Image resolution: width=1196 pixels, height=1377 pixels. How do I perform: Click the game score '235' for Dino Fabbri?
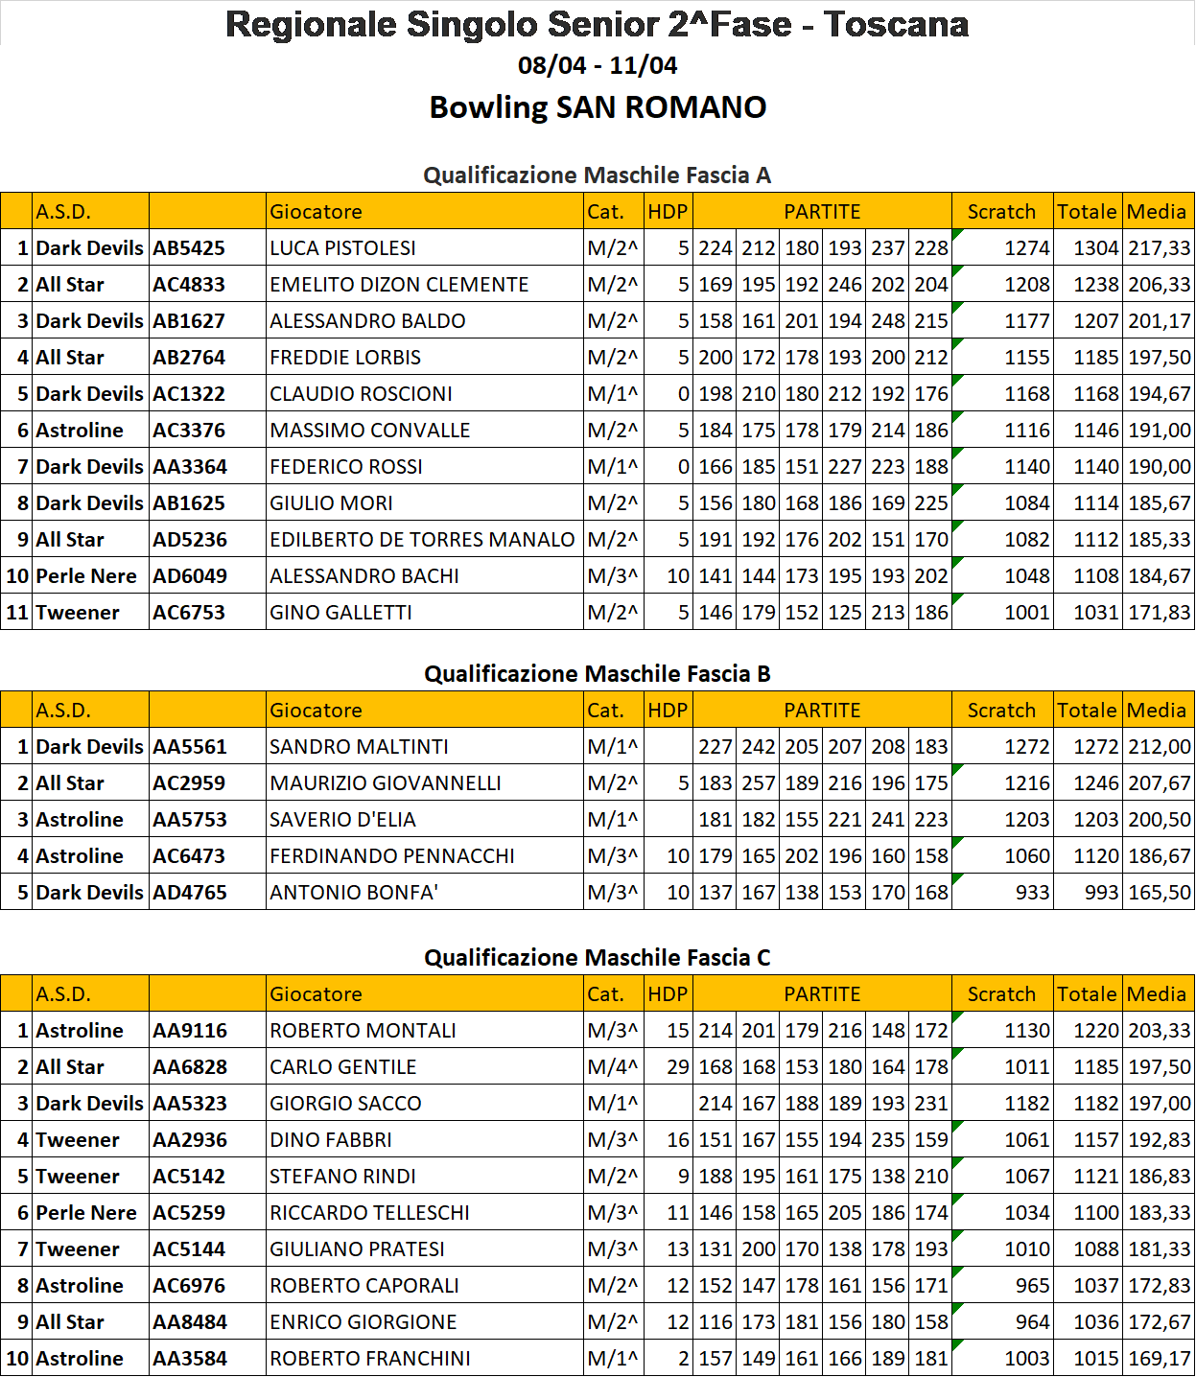click(x=888, y=1140)
